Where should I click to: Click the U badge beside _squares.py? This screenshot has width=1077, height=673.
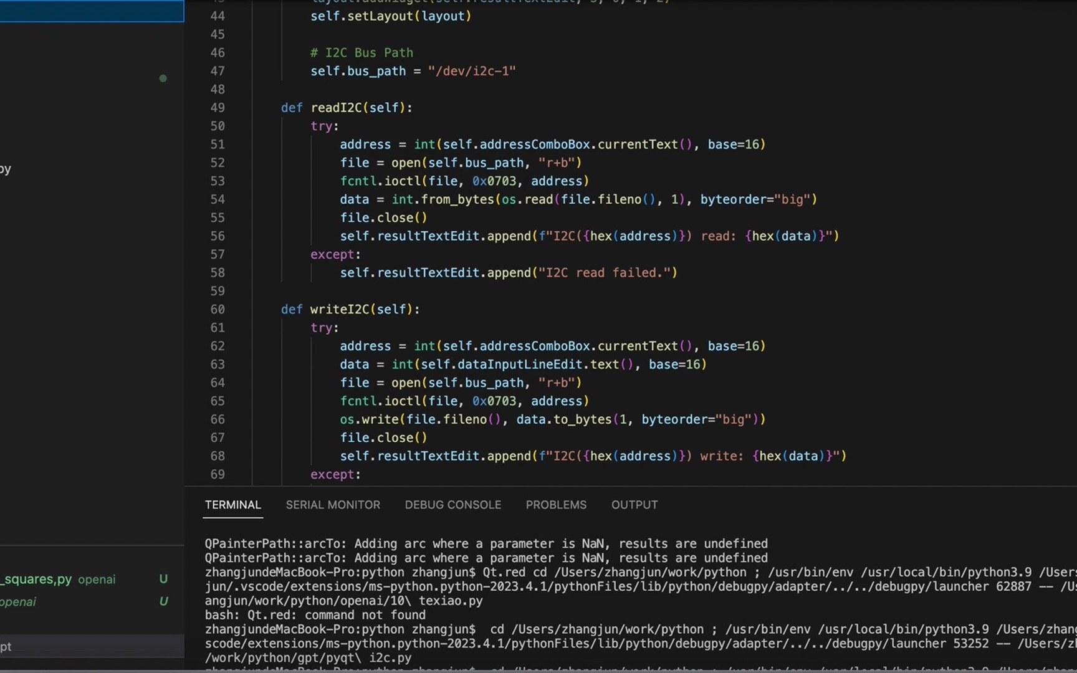click(x=163, y=579)
